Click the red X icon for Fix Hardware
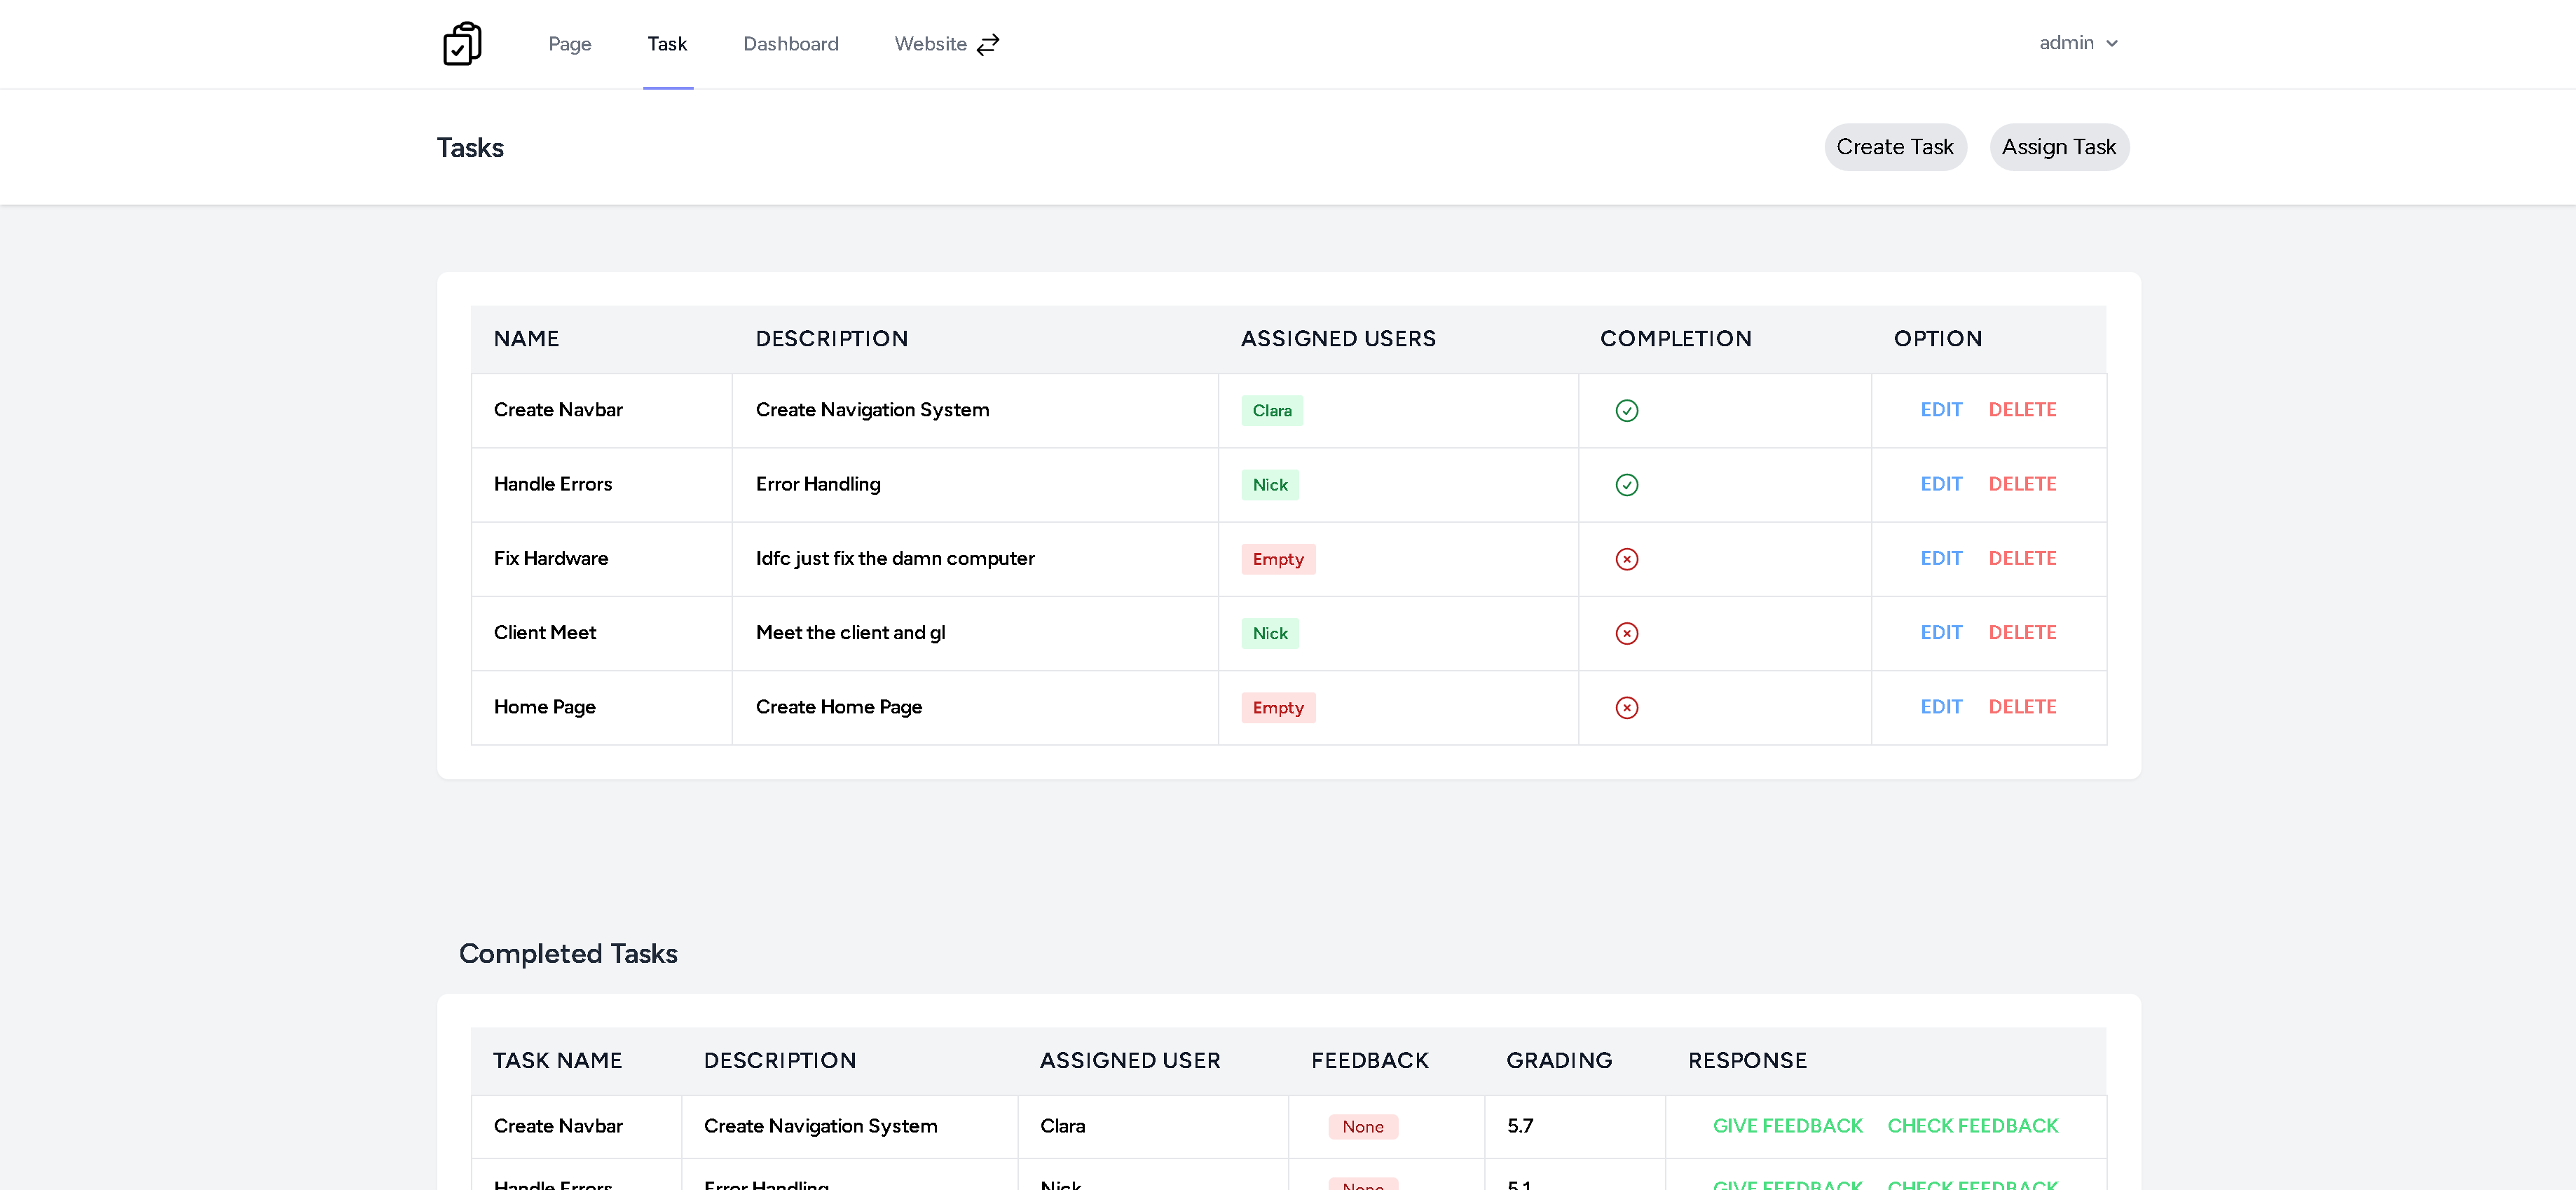The image size is (2576, 1190). pyautogui.click(x=1626, y=559)
